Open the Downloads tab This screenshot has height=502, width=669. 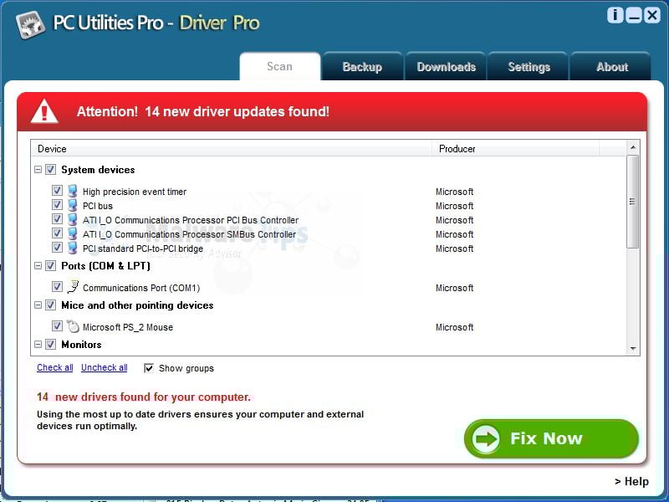(x=446, y=67)
